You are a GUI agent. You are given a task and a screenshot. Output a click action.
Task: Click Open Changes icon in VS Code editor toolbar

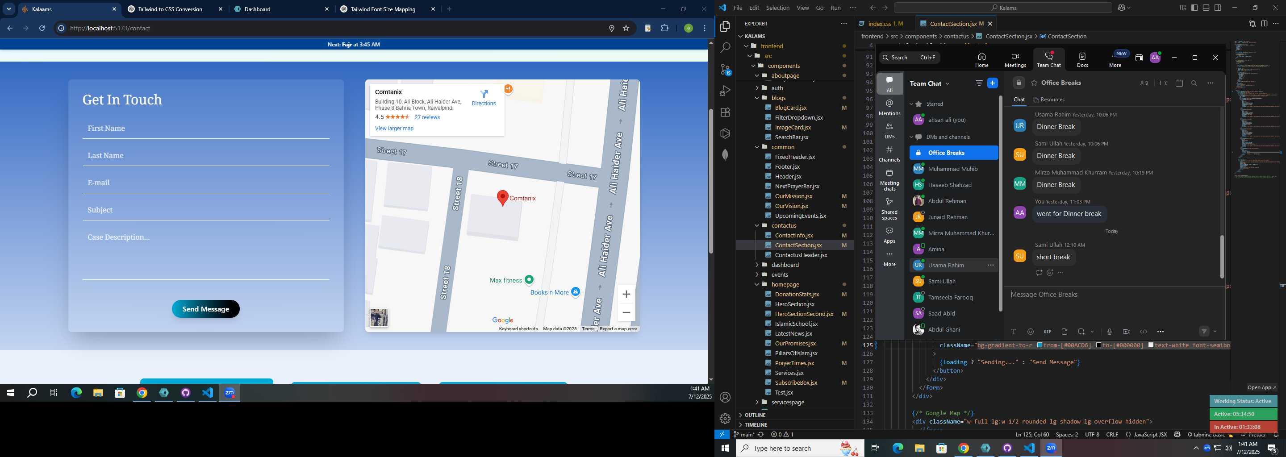tap(1252, 24)
